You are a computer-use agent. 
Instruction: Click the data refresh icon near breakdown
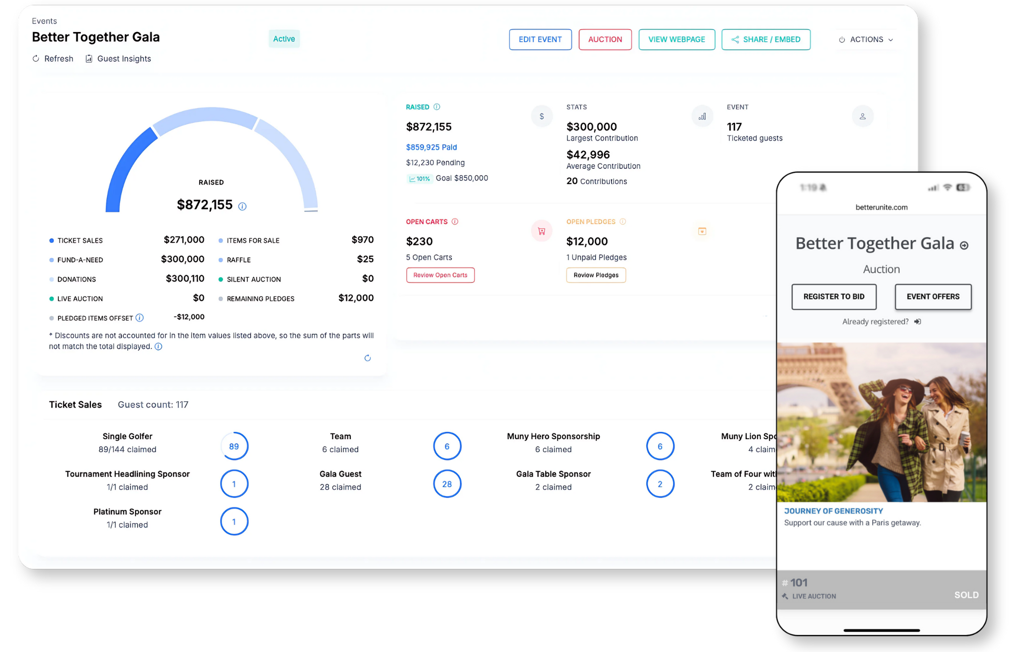[x=368, y=358]
